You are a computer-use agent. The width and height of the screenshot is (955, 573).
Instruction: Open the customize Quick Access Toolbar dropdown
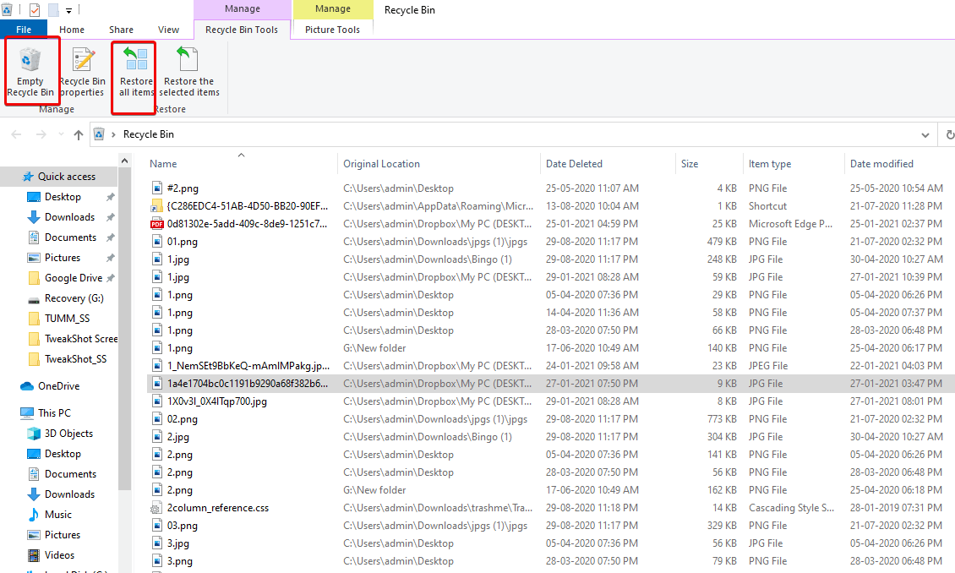pos(68,11)
